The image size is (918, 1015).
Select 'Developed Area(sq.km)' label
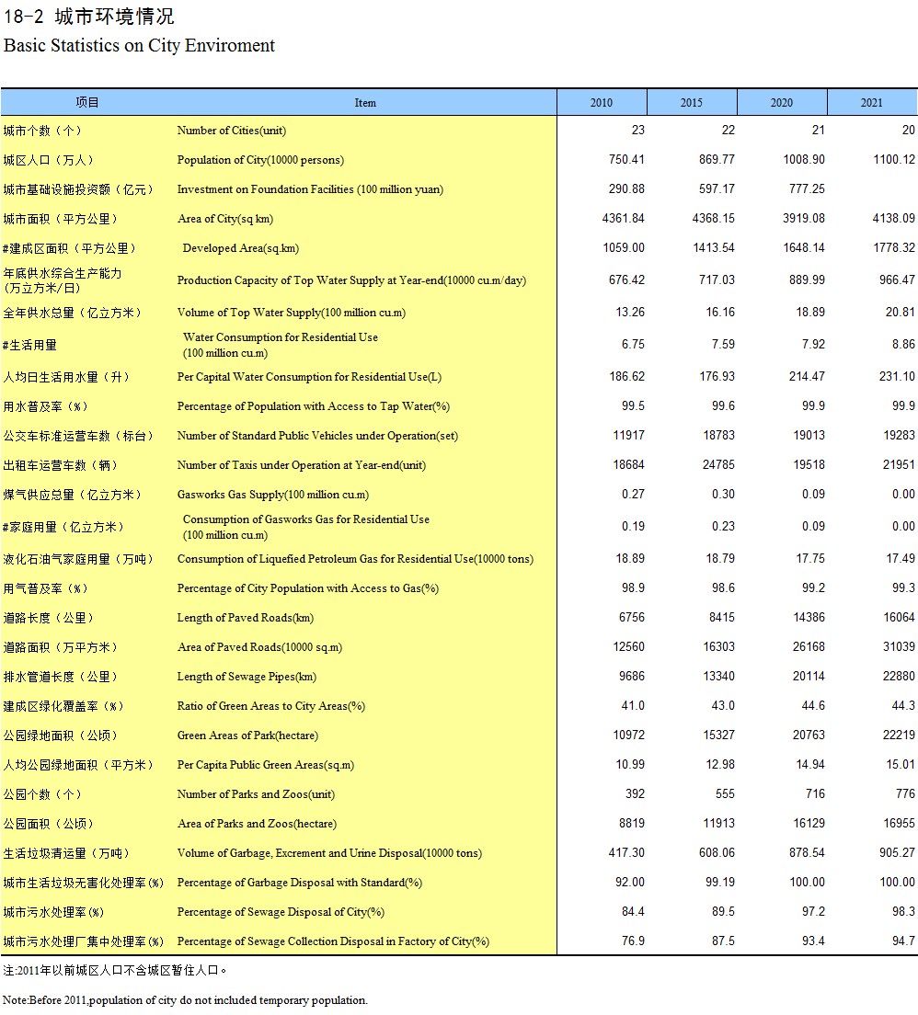(x=240, y=248)
